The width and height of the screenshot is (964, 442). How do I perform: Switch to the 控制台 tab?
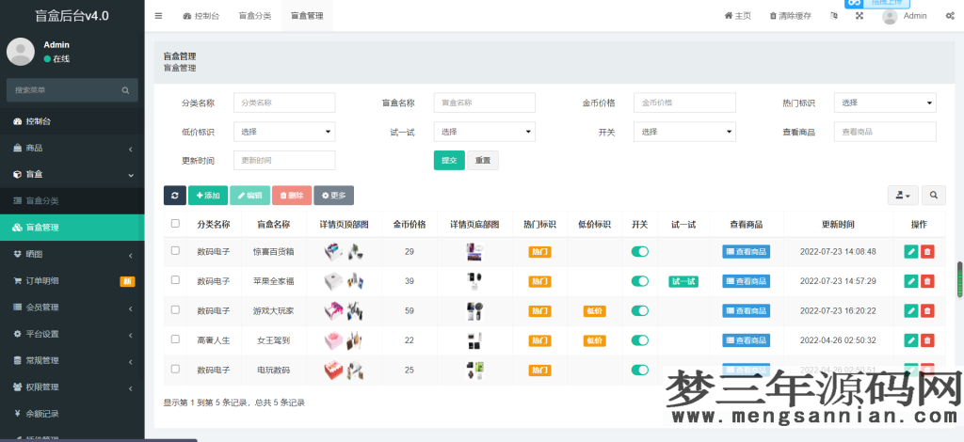(x=201, y=16)
